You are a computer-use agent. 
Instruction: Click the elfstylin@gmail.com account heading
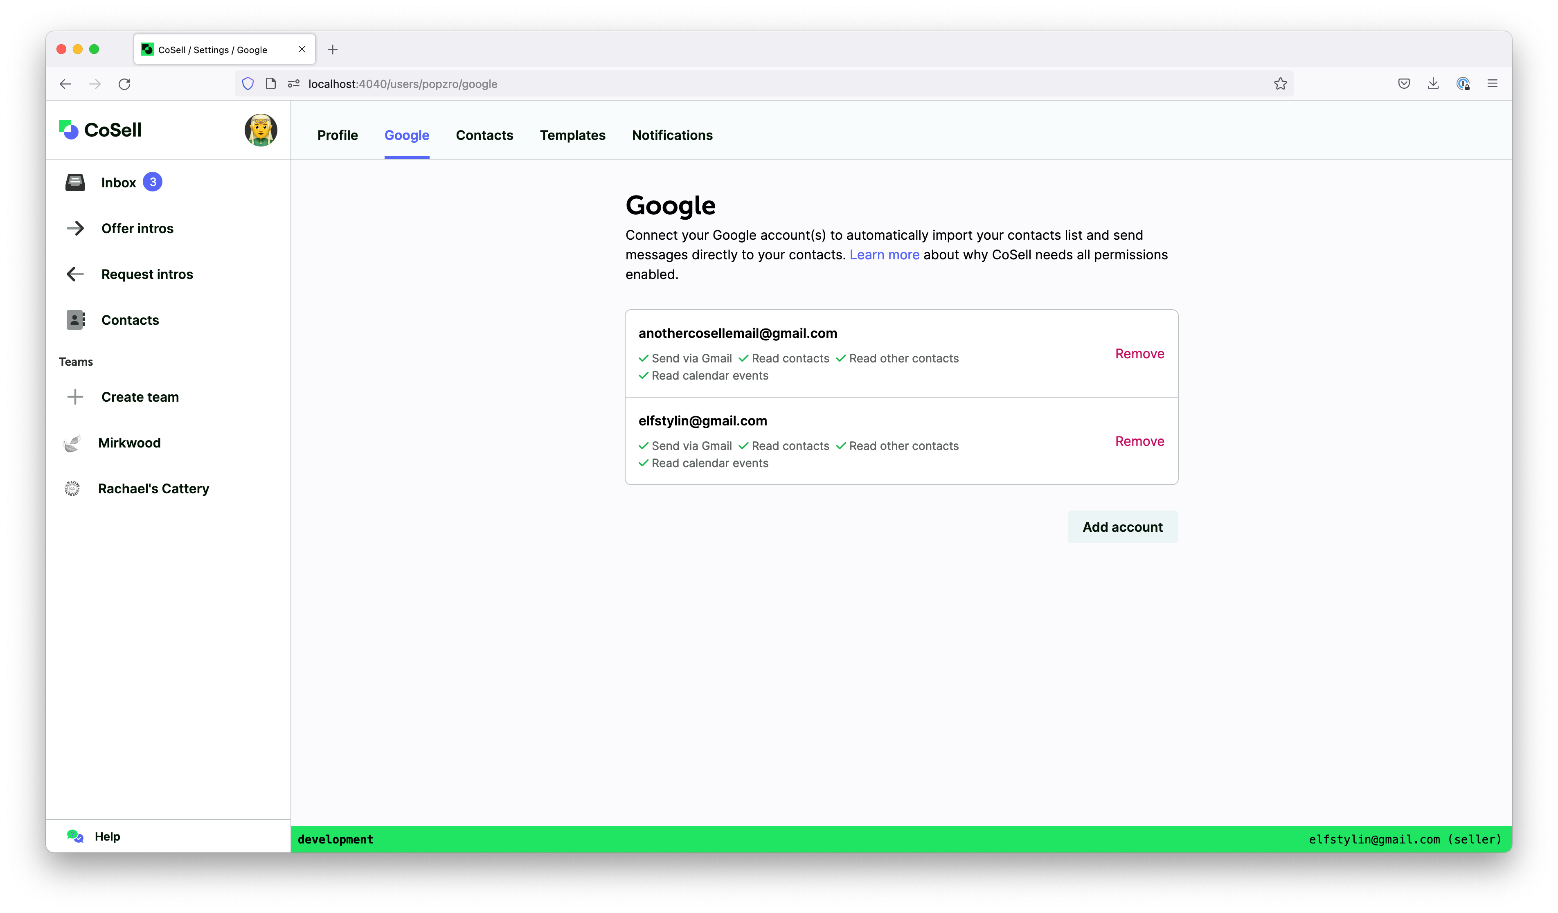[702, 421]
